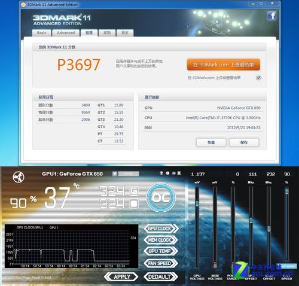This screenshot has width=299, height=286.
Task: Click the PT result 29.75
Action: 118,134
